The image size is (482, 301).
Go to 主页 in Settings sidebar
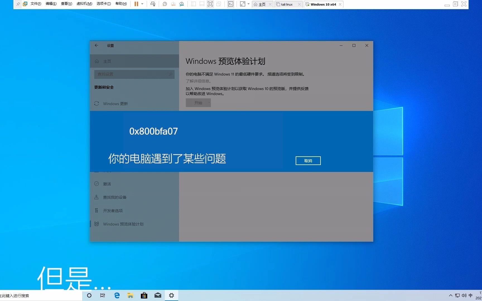[134, 61]
